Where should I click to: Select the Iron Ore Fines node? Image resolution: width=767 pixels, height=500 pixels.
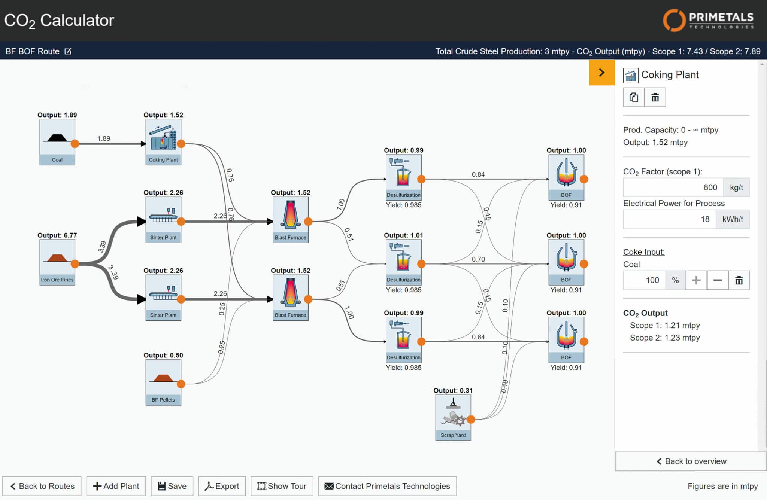point(57,262)
